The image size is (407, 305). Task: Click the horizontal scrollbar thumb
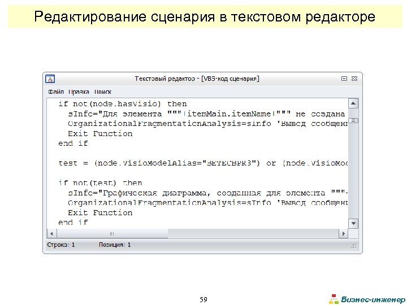pyautogui.click(x=112, y=234)
